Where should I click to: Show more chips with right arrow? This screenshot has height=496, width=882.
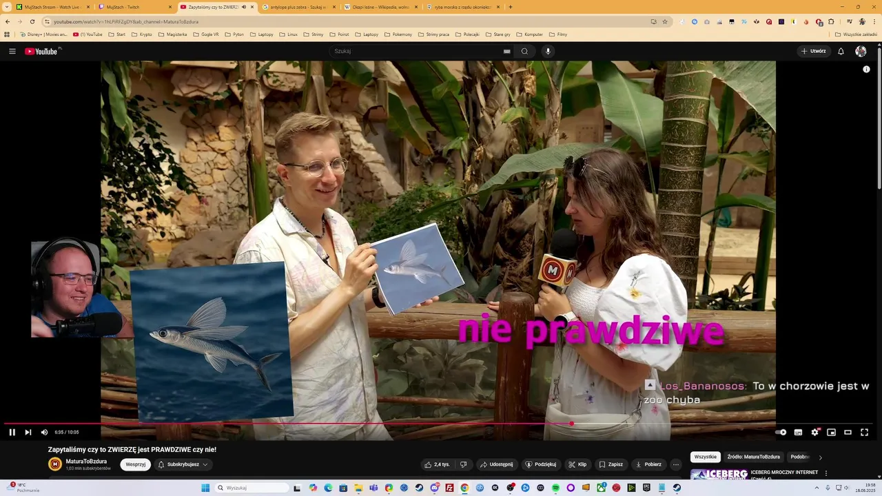tap(820, 457)
